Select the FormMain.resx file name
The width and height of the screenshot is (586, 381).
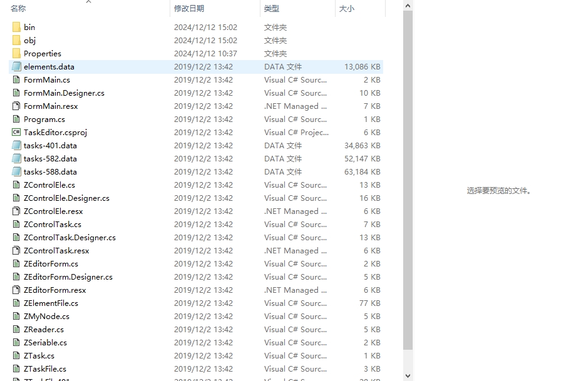[x=51, y=106]
